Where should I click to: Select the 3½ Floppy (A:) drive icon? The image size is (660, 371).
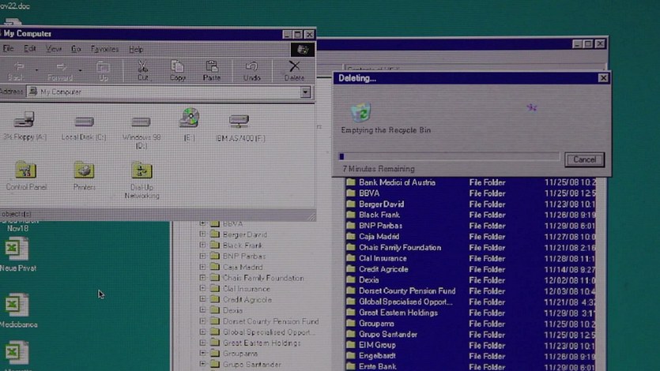(25, 122)
